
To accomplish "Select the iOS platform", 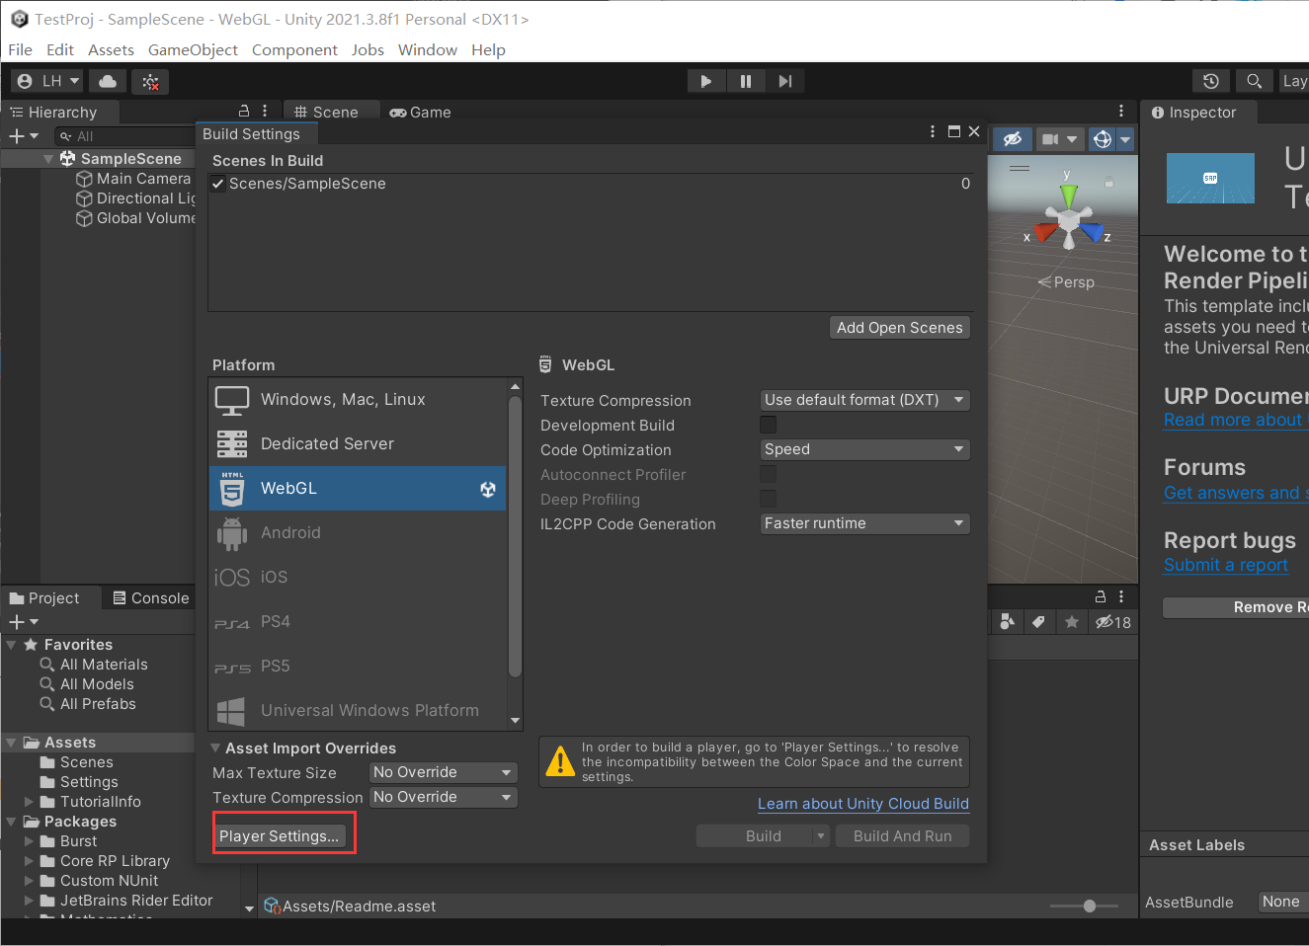I will click(x=358, y=577).
